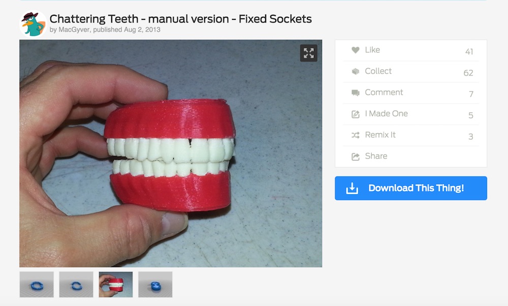Screen dimensions: 508x306
Task: Click the Collect stack icon
Action: tap(356, 71)
